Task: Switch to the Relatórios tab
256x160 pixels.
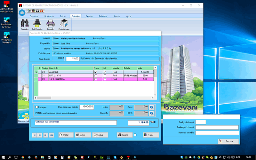Action: pos(103,16)
